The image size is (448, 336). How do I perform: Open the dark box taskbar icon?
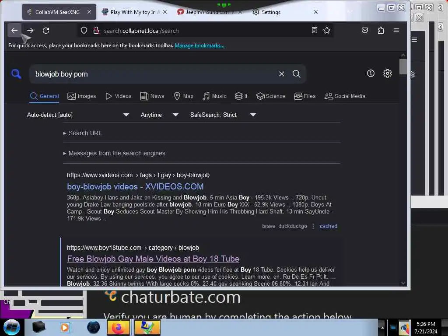[38, 327]
